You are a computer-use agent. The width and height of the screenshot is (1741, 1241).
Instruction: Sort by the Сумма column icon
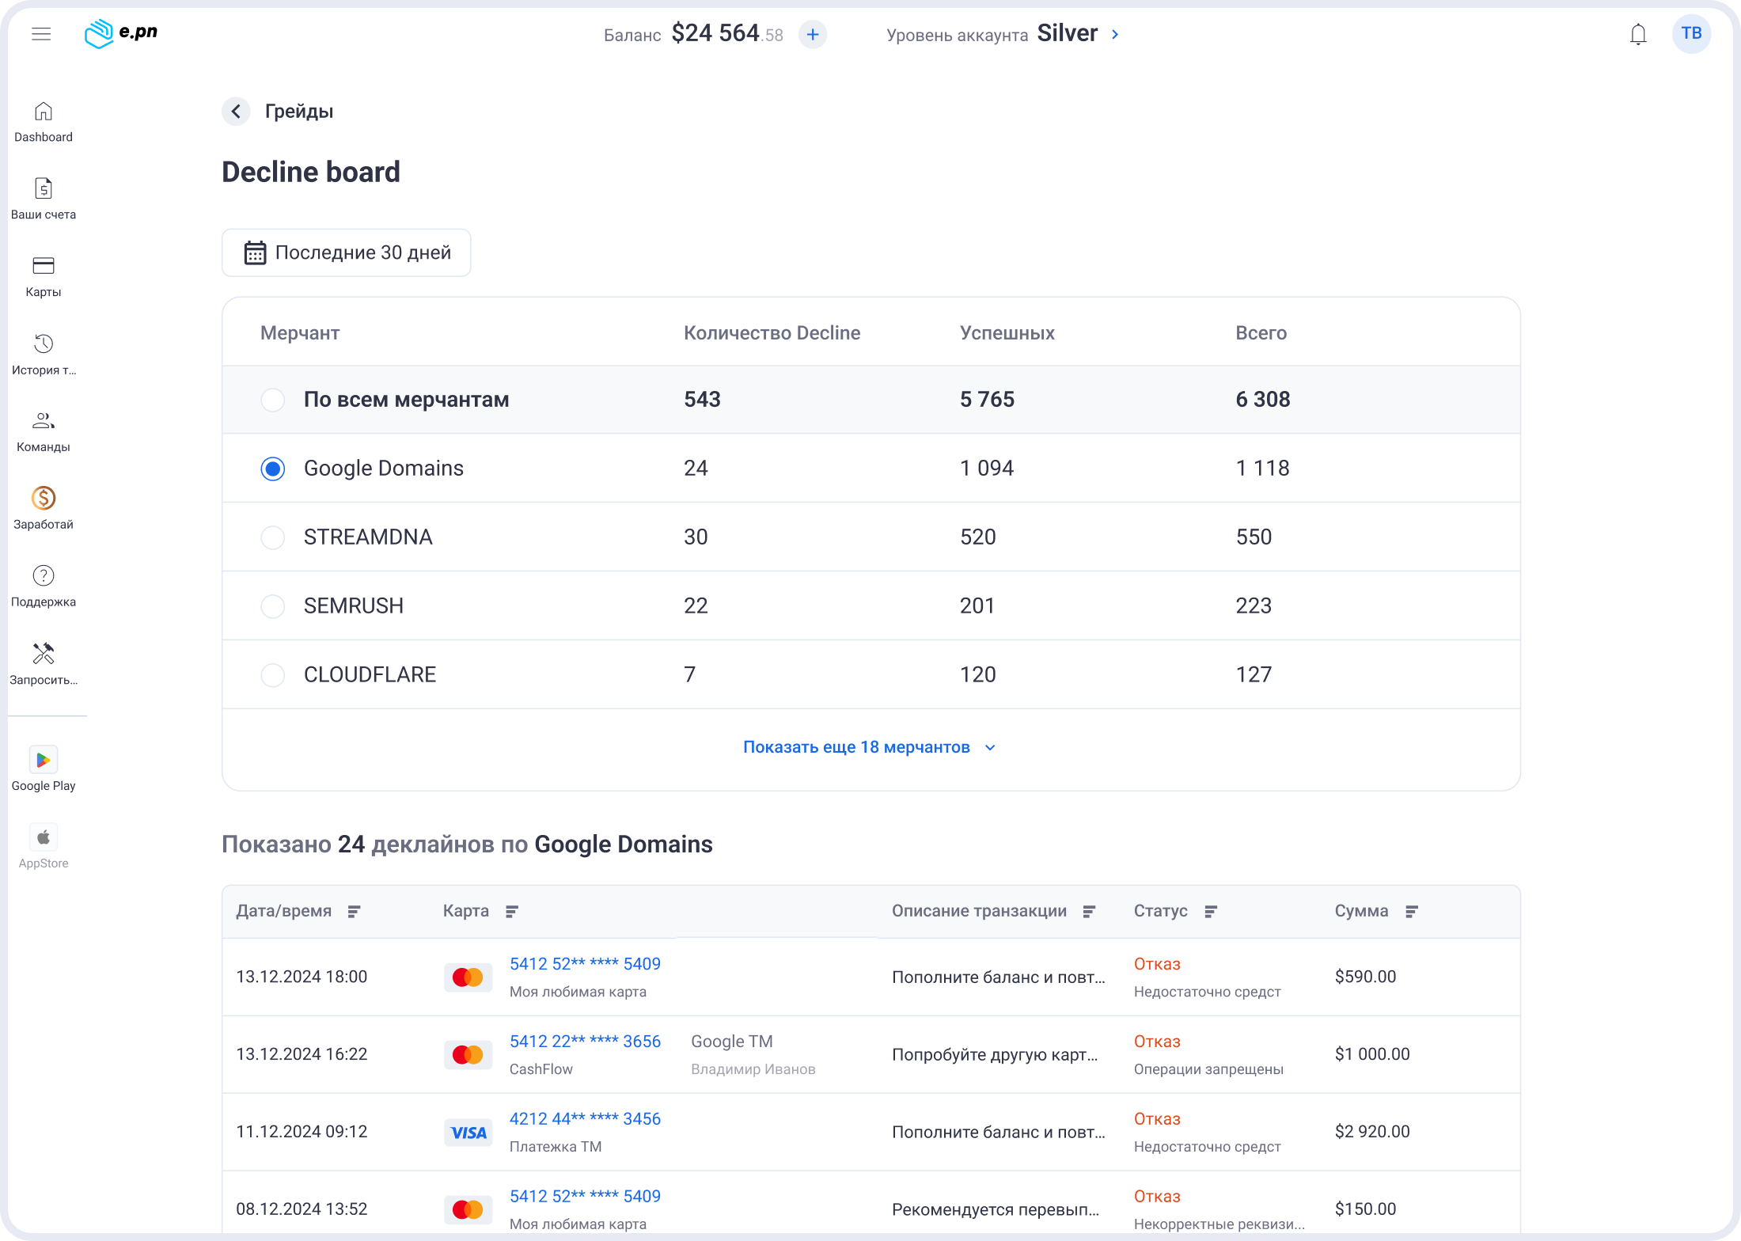click(x=1411, y=912)
